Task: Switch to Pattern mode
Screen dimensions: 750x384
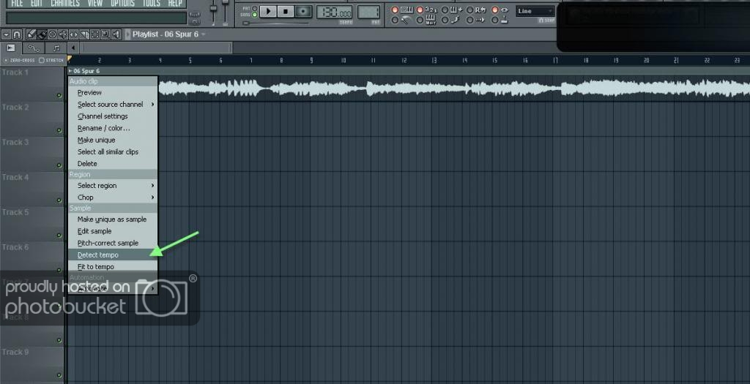Action: pos(254,8)
